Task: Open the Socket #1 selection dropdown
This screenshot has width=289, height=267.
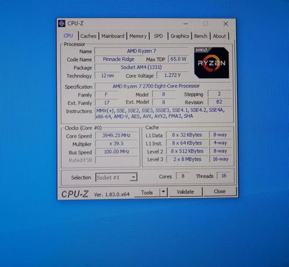Action: pyautogui.click(x=116, y=177)
